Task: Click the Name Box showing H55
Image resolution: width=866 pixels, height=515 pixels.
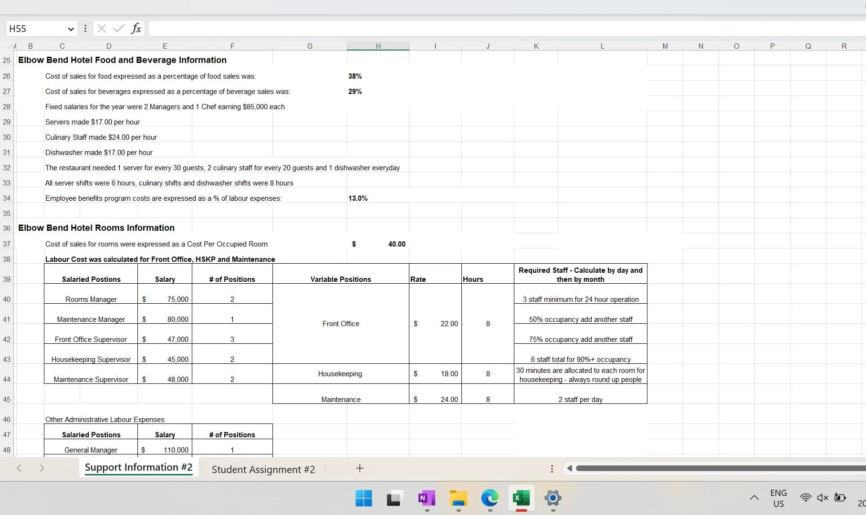Action: [x=36, y=29]
